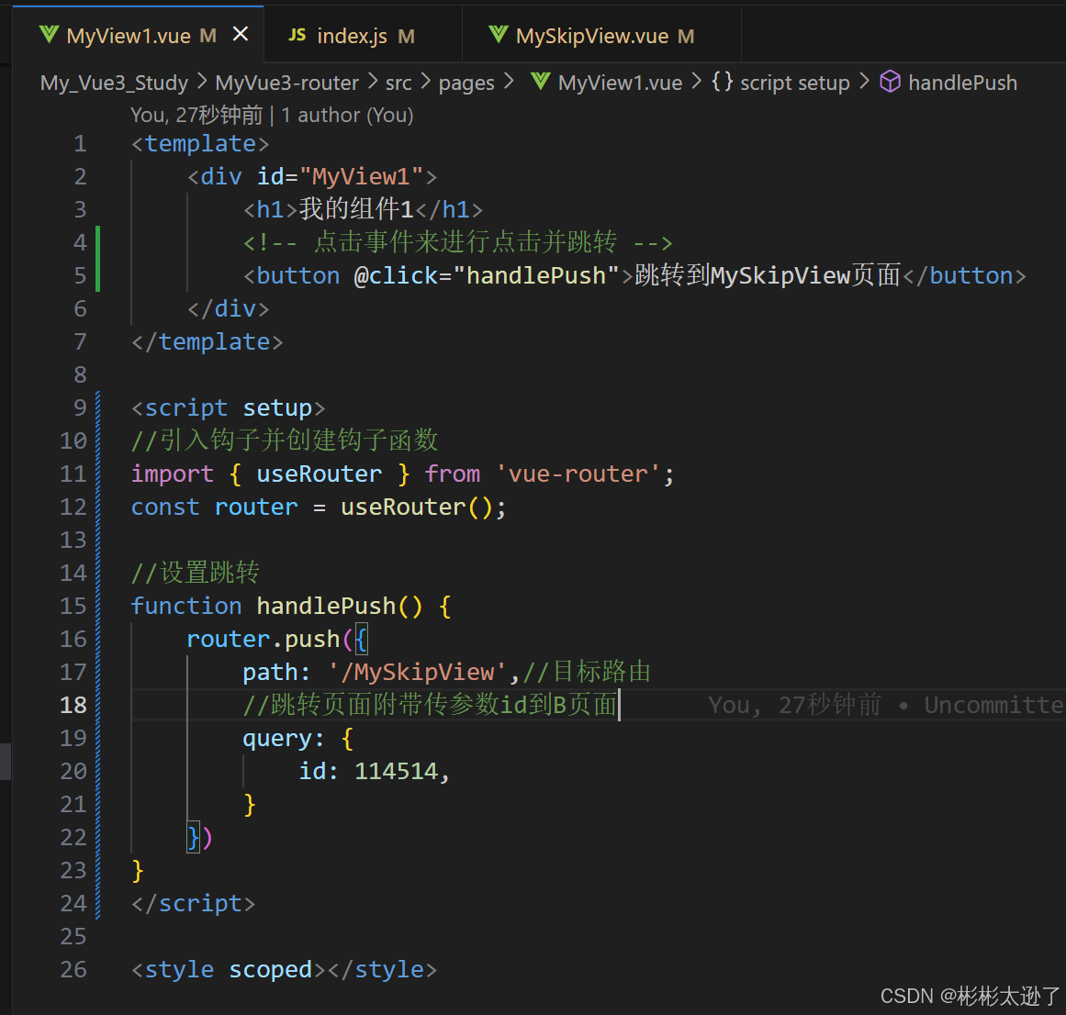The image size is (1066, 1015).
Task: Click the h1 我的组件1 line
Action: 363,209
